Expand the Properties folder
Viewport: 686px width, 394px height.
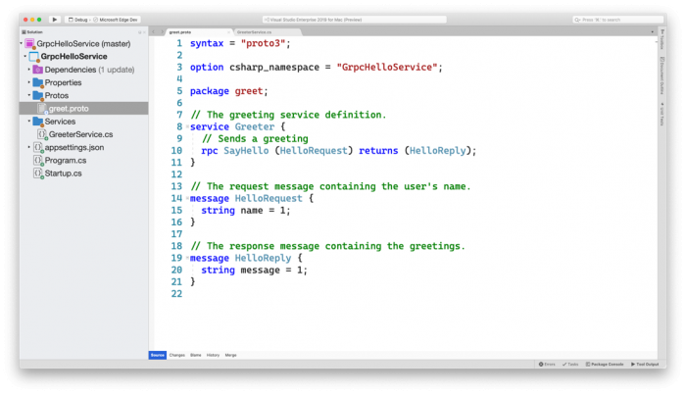coord(29,82)
